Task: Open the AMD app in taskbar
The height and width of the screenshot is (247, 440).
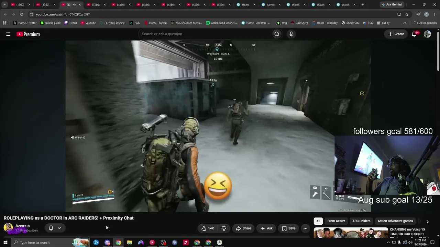Action: point(186,243)
